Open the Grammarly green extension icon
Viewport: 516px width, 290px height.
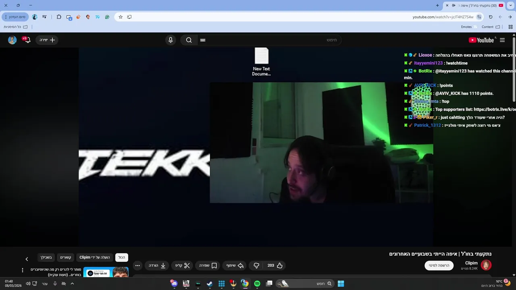pos(107,17)
